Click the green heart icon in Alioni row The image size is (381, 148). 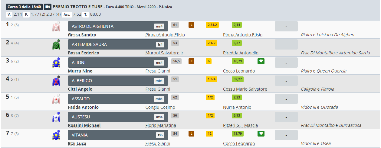point(261,61)
